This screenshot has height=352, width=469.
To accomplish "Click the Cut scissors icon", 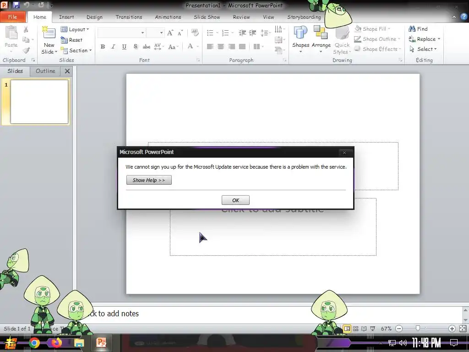I will pos(26,29).
